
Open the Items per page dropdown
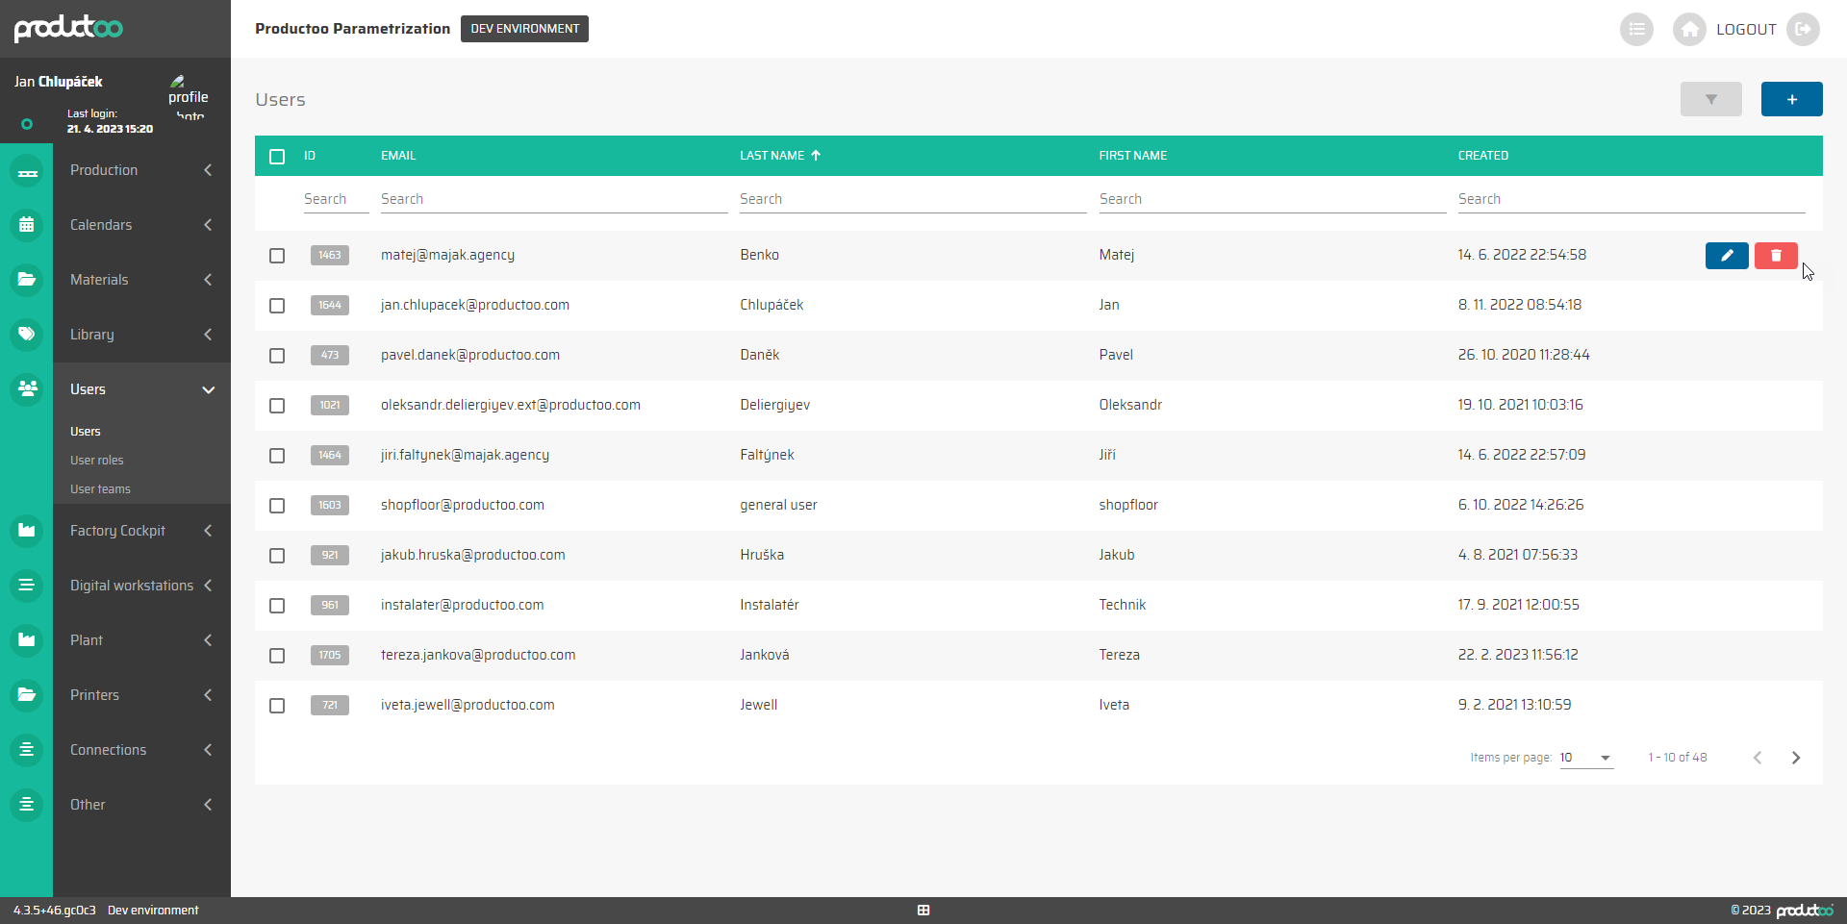click(x=1585, y=758)
